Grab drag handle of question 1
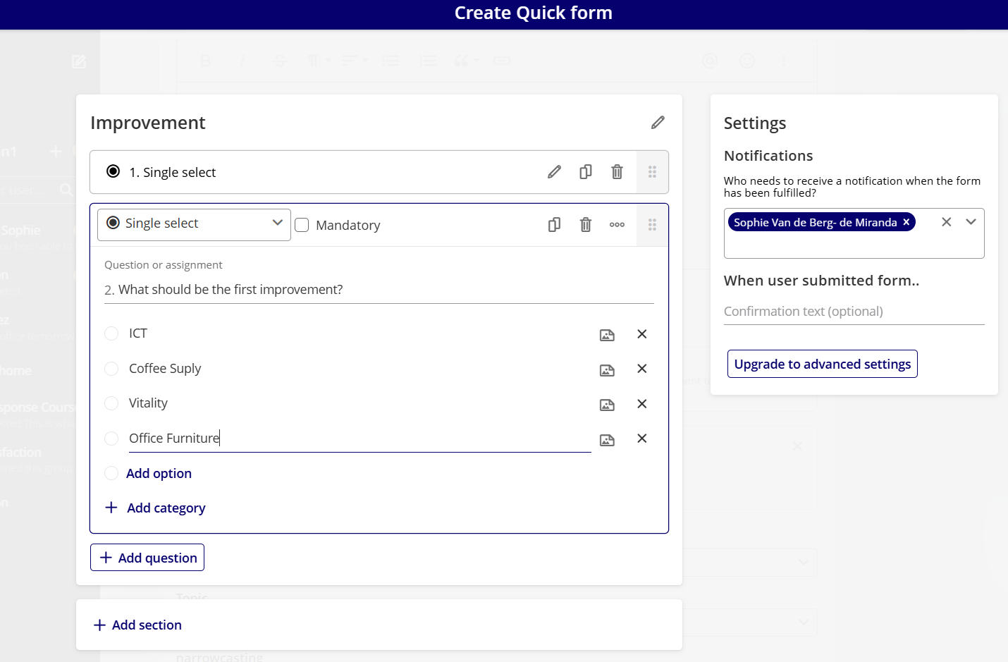Screen dimensions: 1008x662 [x=653, y=172]
